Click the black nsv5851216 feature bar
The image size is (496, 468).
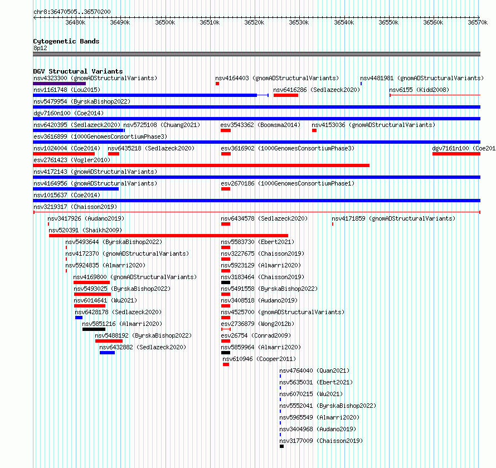click(94, 329)
